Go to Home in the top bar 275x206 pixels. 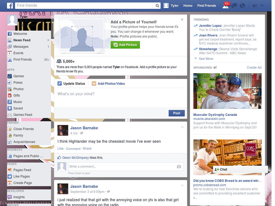(x=188, y=6)
